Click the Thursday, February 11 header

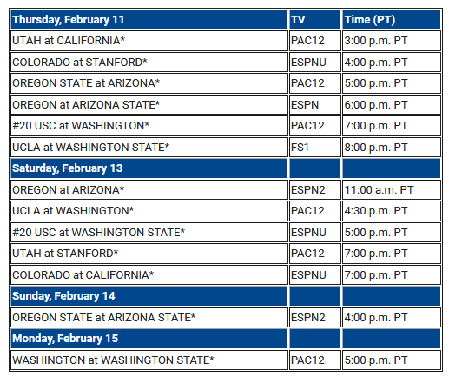(x=149, y=20)
